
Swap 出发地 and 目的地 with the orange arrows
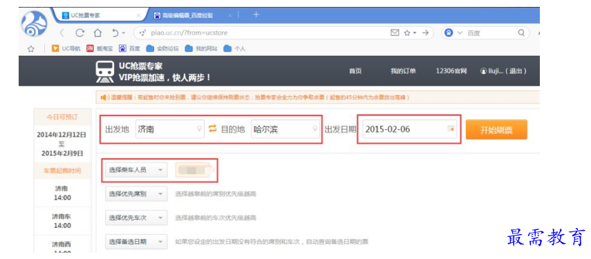pos(213,129)
